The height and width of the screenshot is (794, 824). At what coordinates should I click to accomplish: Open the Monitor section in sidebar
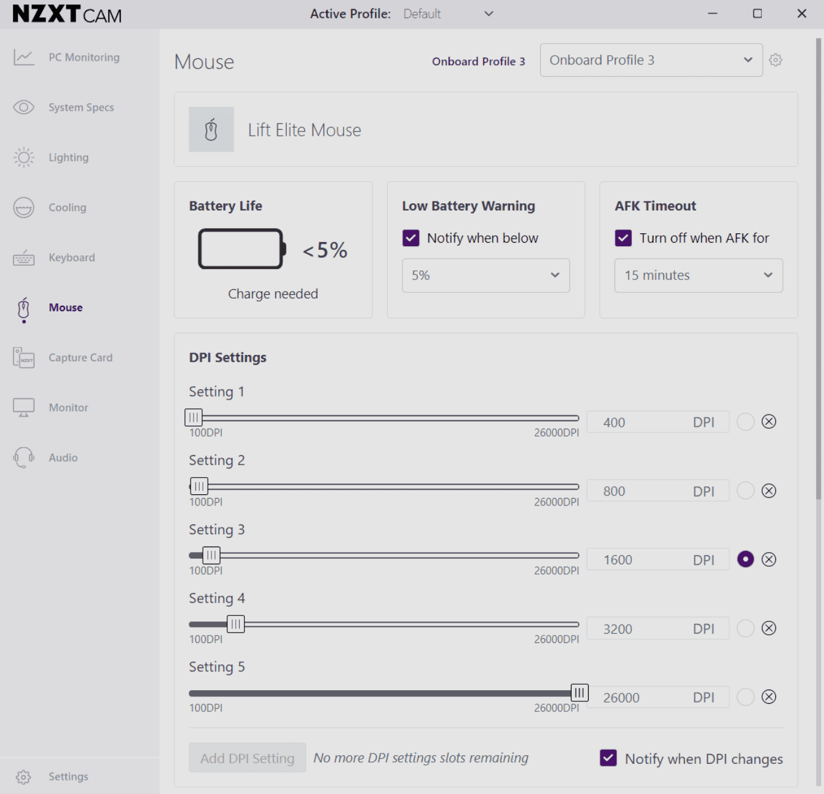68,408
